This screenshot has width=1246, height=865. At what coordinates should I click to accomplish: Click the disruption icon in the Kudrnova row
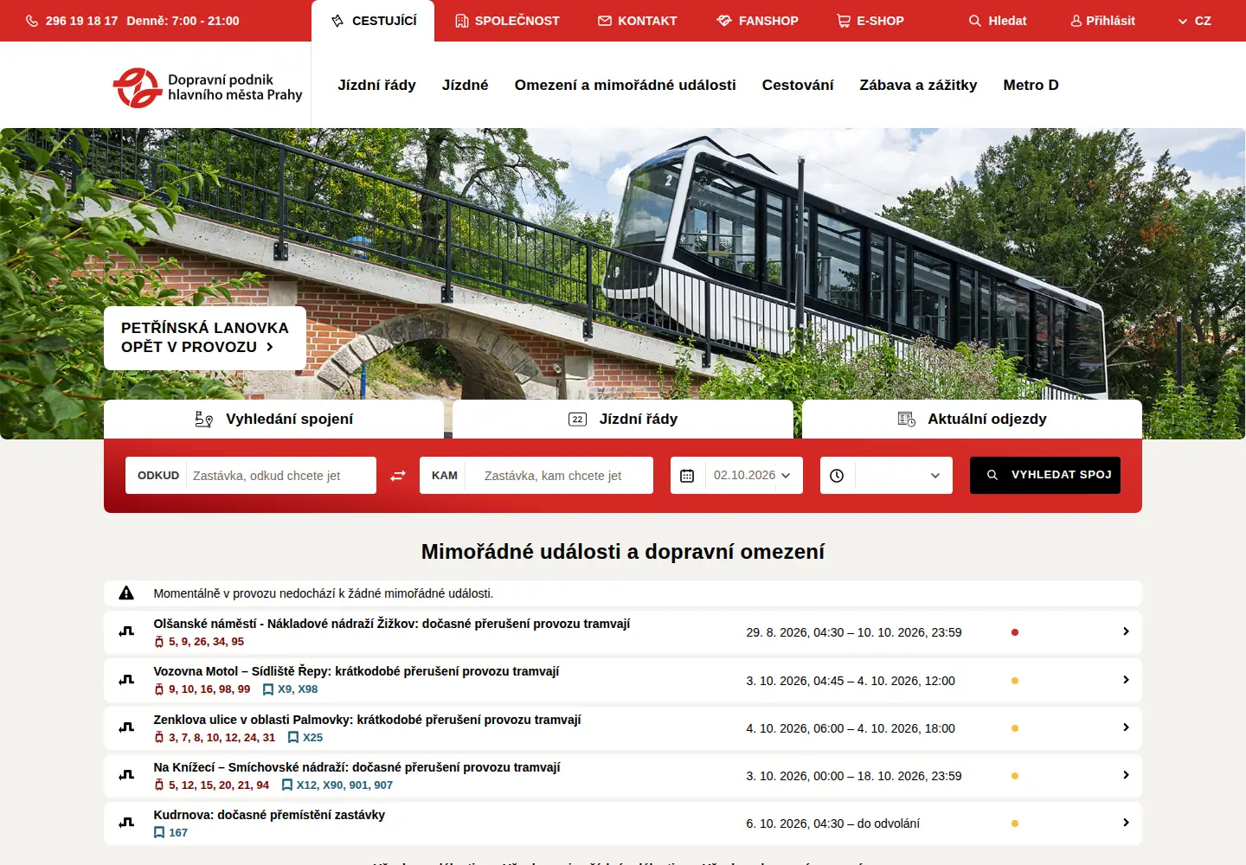[x=126, y=823]
